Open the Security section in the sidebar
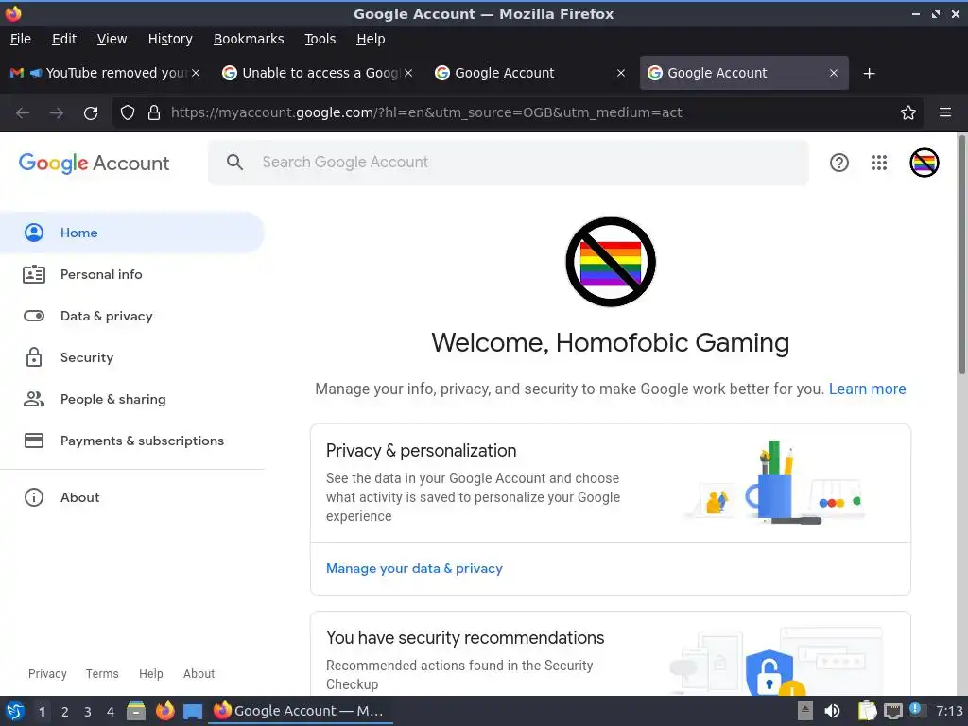The height and width of the screenshot is (726, 968). 131,357
